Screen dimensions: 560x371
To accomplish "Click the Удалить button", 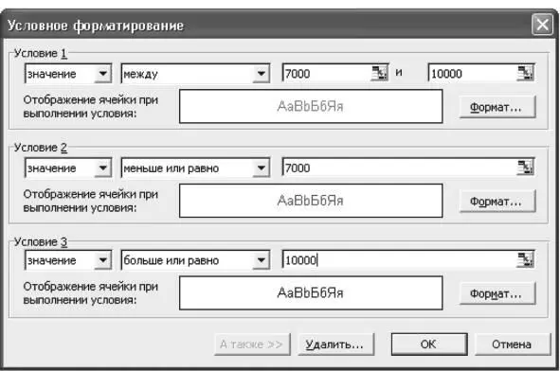I will [x=335, y=344].
